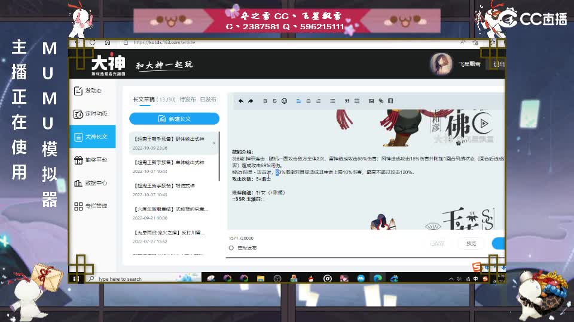Open the MuMu emulator taskbar icon
574x322 pixels.
[x=361, y=279]
